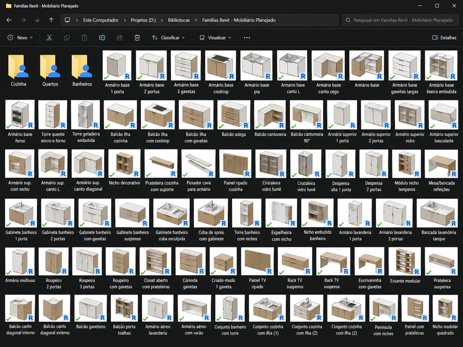Viewport: 463px width, 347px height.
Task: Open the Novo dropdown menu
Action: point(20,38)
